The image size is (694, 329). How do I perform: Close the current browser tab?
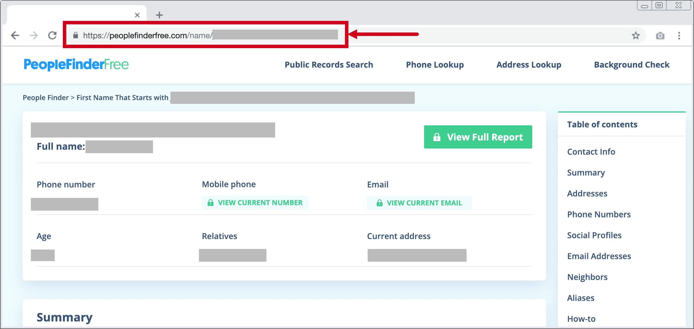coord(137,15)
